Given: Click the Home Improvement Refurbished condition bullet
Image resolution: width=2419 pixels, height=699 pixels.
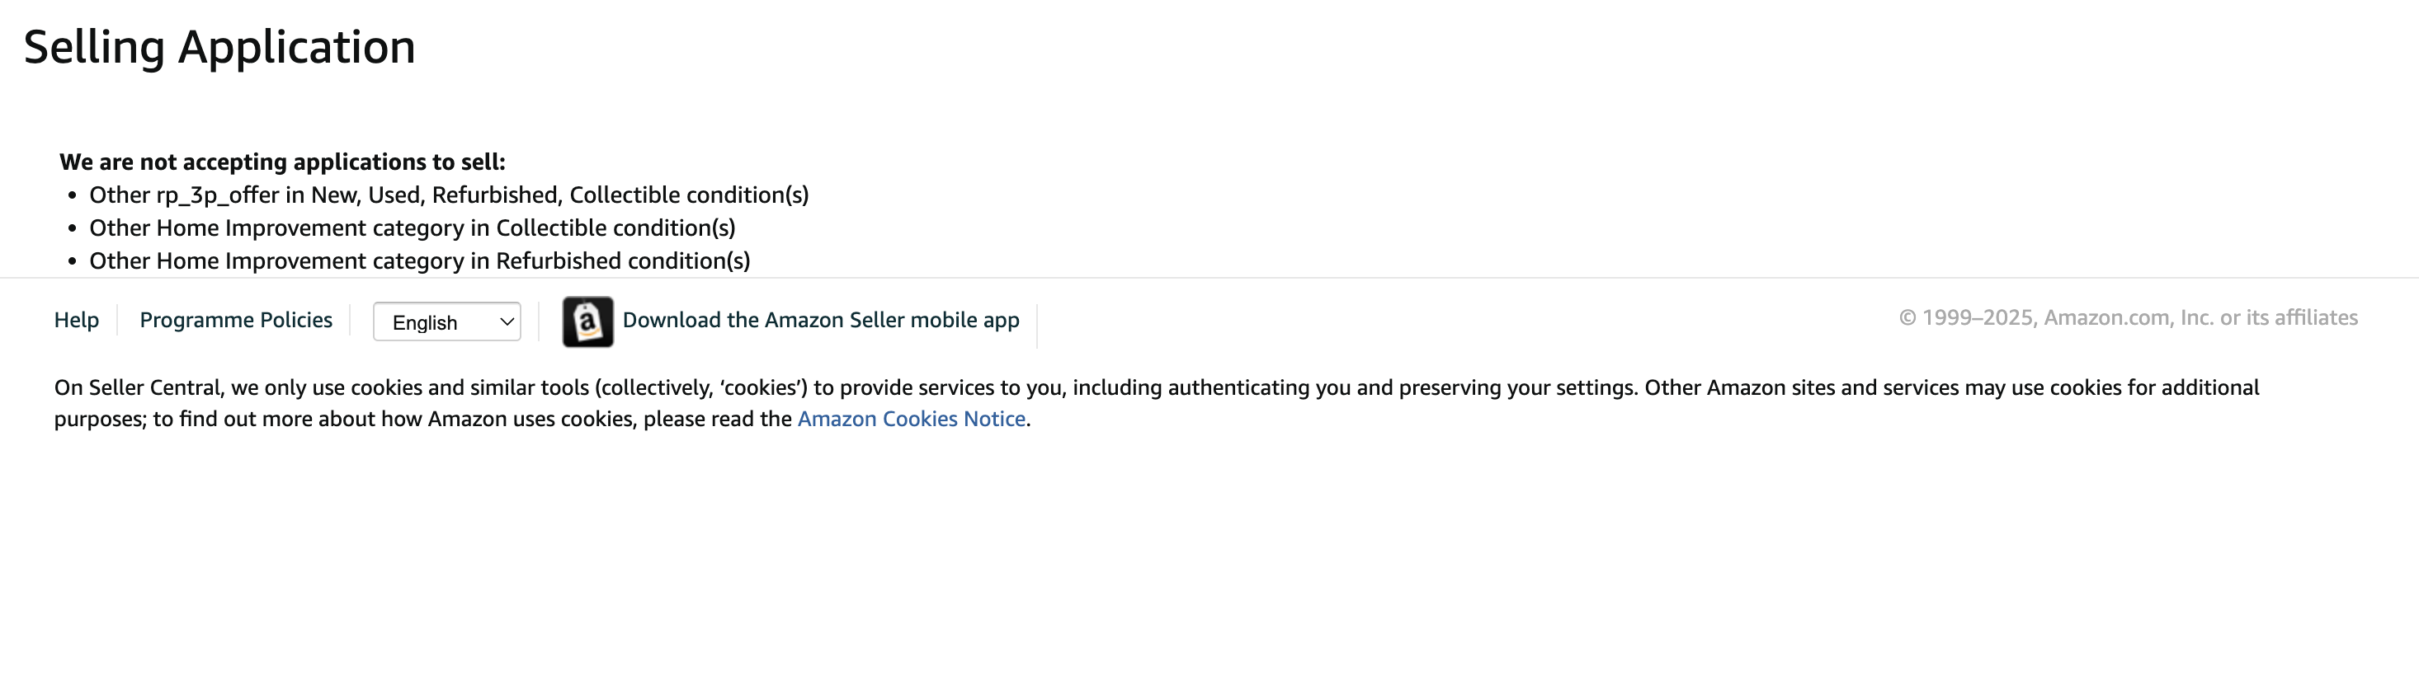Looking at the screenshot, I should coord(420,260).
